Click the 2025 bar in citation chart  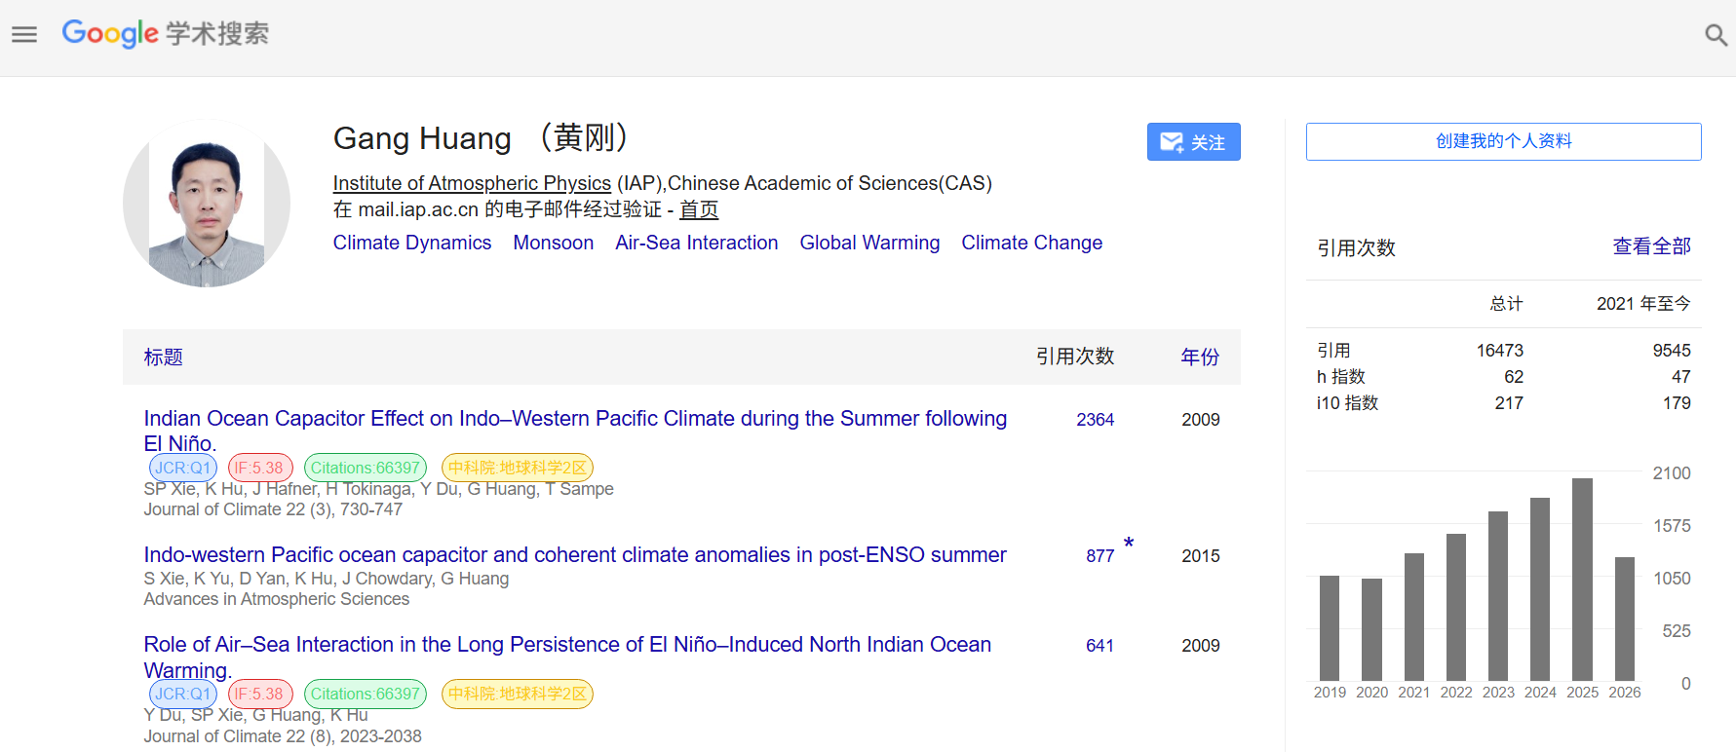(x=1582, y=579)
